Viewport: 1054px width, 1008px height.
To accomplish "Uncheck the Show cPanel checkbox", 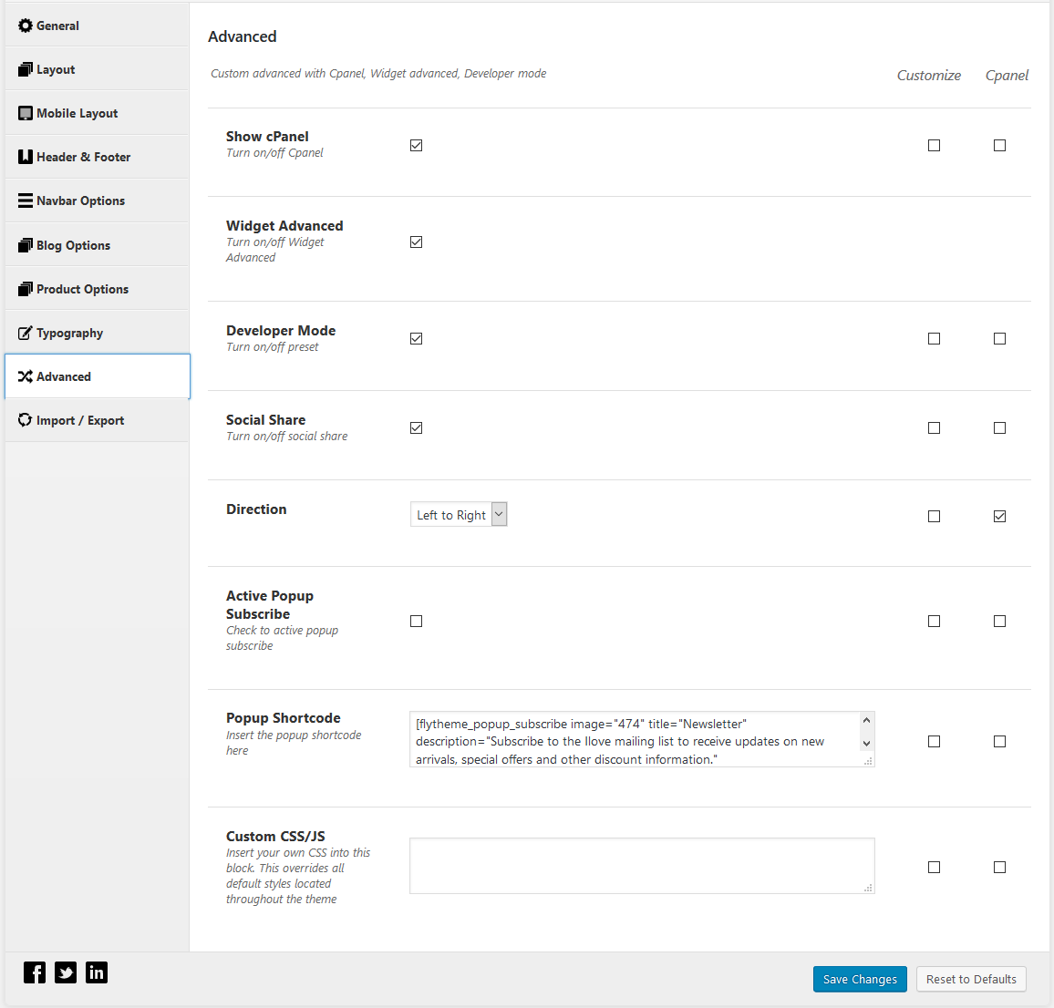I will point(416,145).
